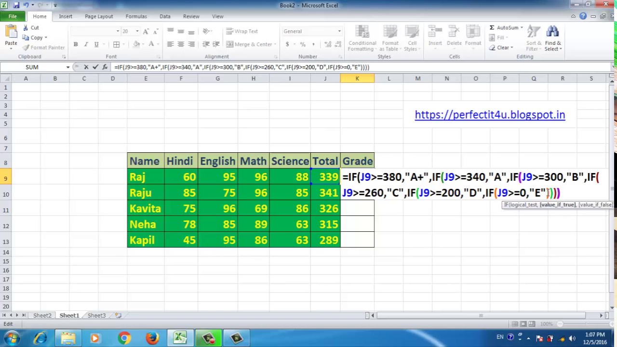Screen dimensions: 617x347
Task: Click in the formula bar text
Action: point(241,67)
